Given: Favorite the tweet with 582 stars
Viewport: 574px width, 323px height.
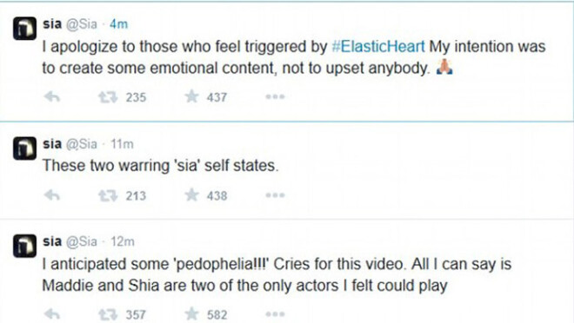Looking at the screenshot, I should click(x=191, y=313).
